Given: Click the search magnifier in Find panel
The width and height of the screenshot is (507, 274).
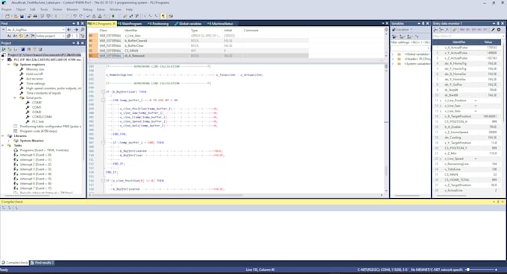Looking at the screenshot, I should click(x=83, y=29).
